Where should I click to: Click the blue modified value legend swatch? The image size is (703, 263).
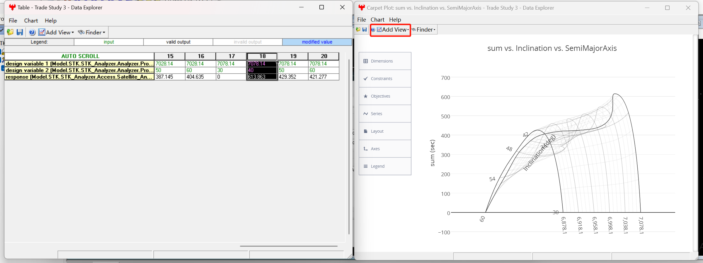point(317,42)
